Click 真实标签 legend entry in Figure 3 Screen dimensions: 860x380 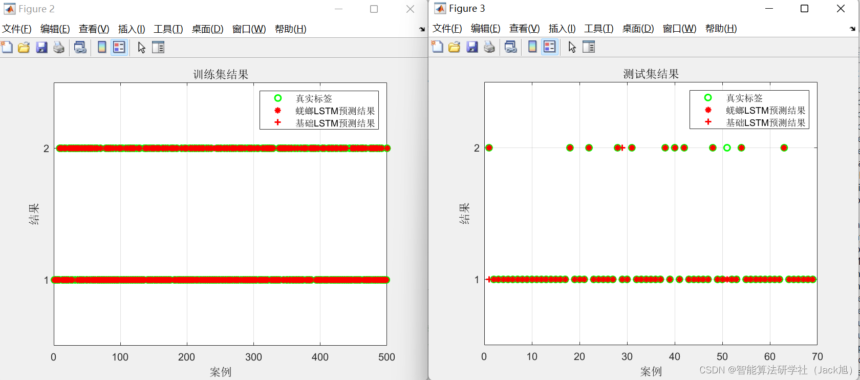[x=744, y=98]
